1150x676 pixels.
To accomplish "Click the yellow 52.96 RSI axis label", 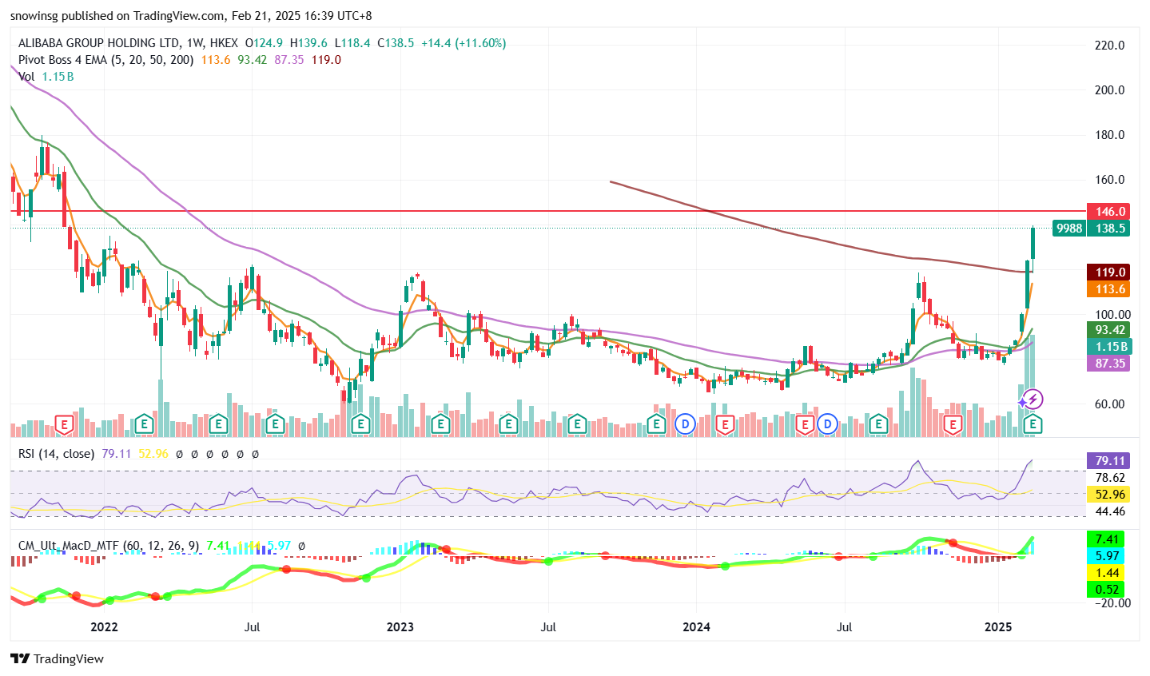I will point(1109,495).
